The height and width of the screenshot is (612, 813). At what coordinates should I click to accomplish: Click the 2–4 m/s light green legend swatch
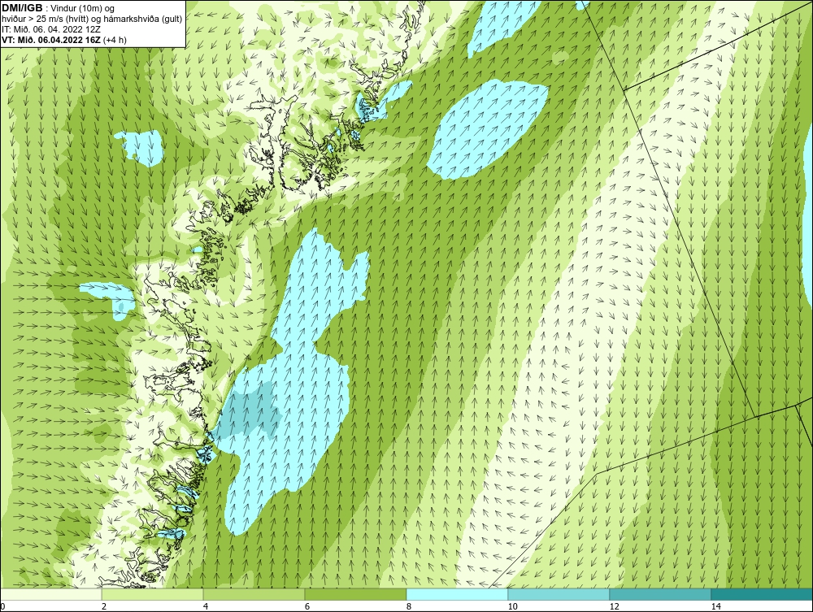(x=153, y=594)
